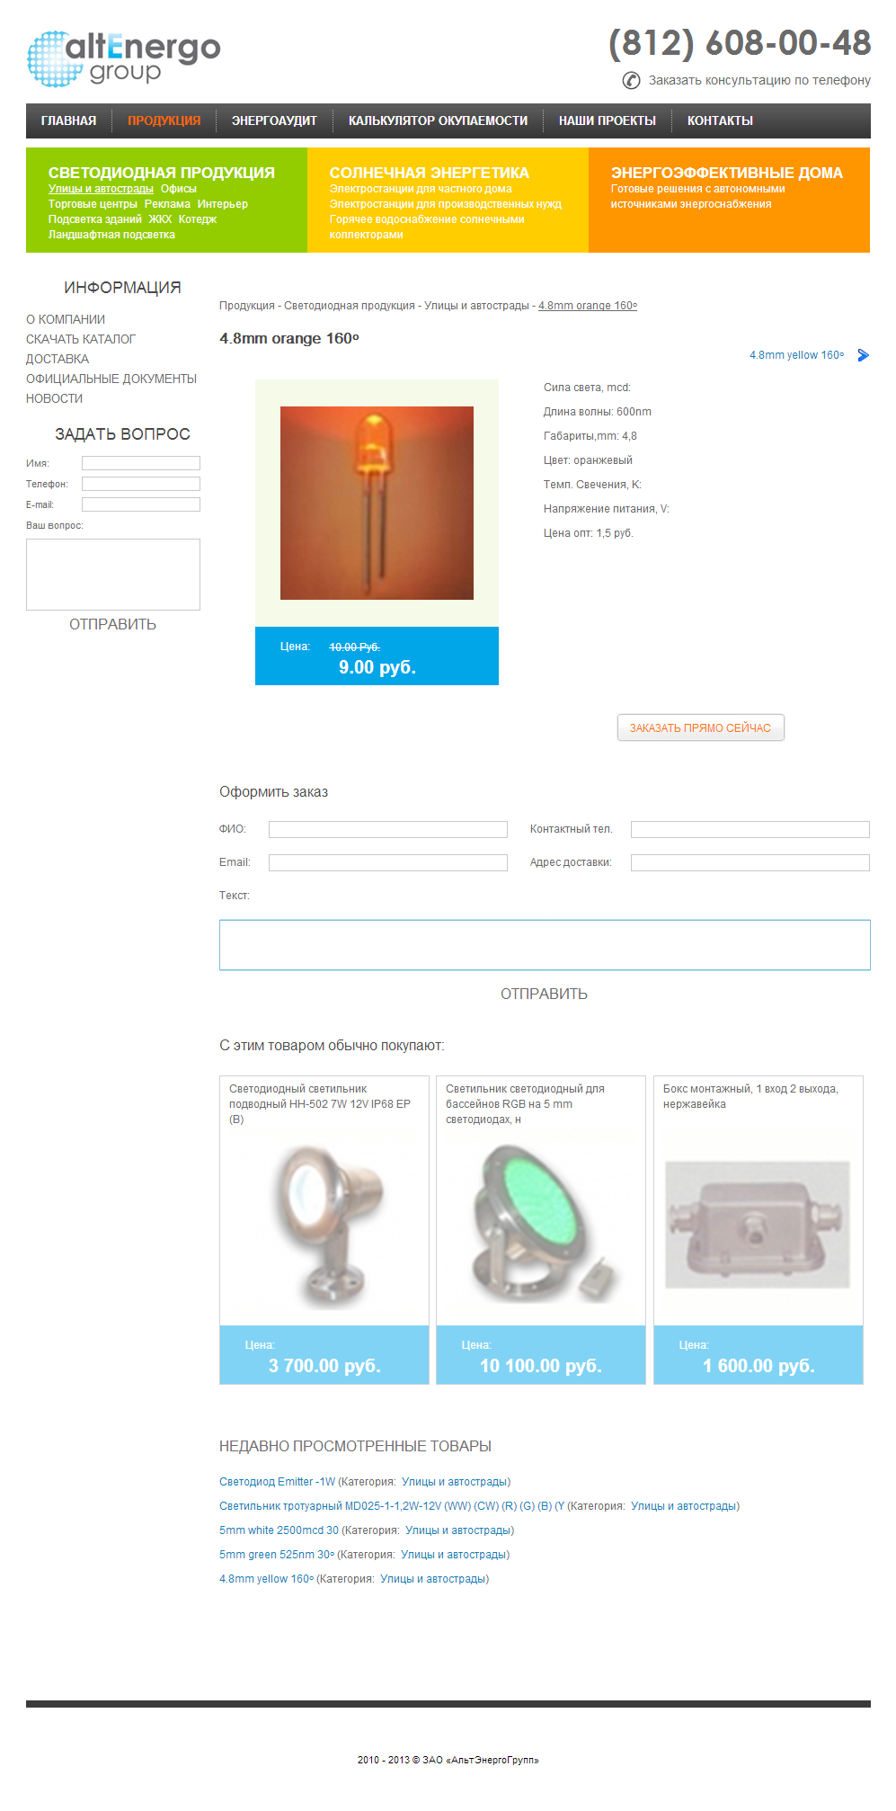896x1811 pixels.
Task: Go to the КОНТАКТЫ page
Action: click(x=720, y=120)
